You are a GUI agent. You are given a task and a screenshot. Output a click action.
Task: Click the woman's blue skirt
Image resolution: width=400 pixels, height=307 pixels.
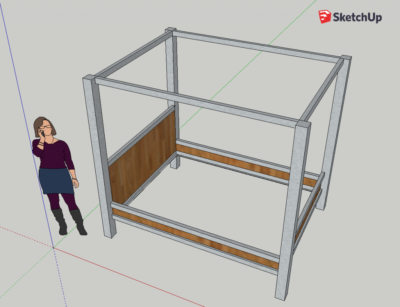(x=56, y=181)
